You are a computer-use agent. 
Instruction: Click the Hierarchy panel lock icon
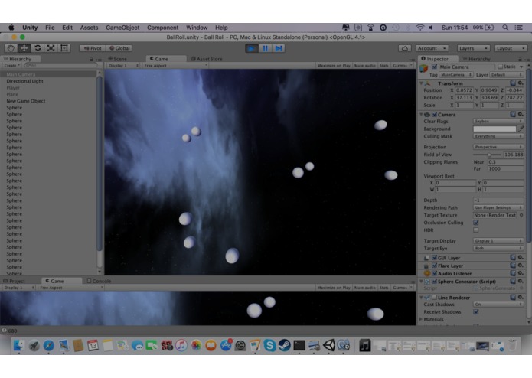click(x=91, y=60)
